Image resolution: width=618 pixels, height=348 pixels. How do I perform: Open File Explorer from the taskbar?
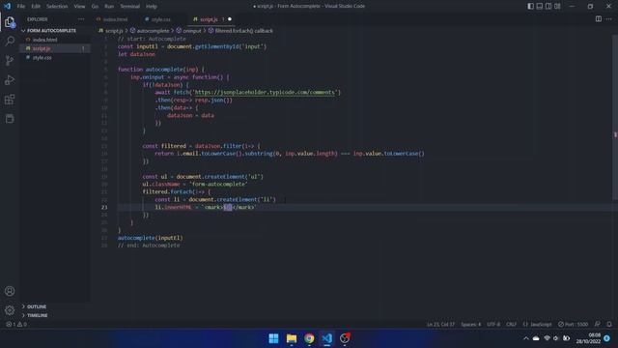point(292,338)
